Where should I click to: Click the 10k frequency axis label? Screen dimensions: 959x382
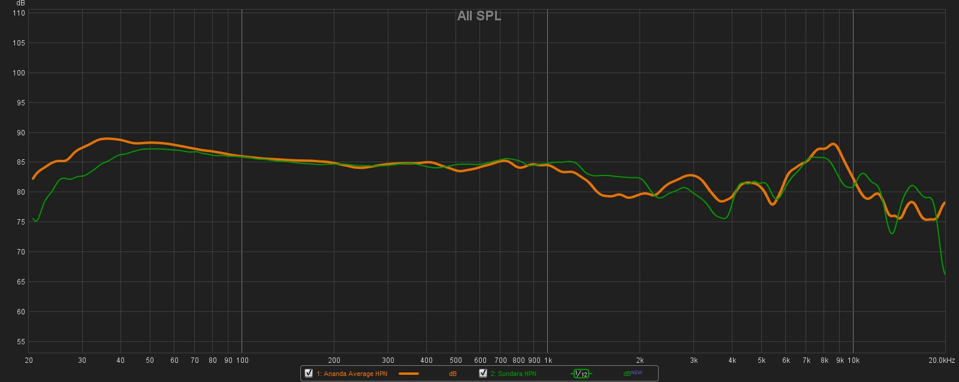[853, 360]
